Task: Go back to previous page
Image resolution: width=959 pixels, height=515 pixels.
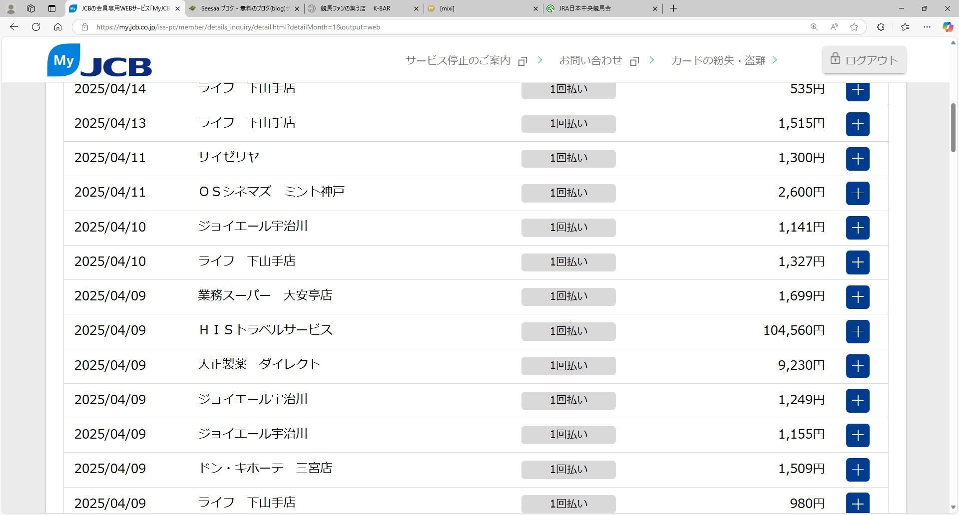Action: (14, 27)
